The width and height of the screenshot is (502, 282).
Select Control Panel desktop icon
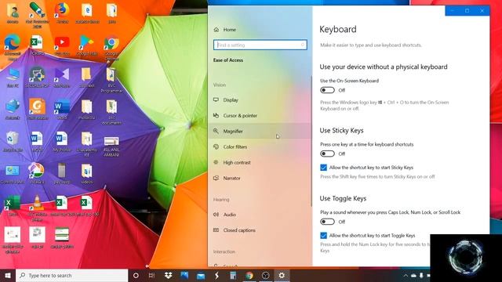[13, 174]
